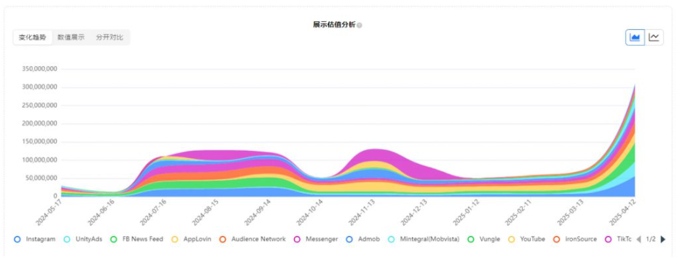Toggle ironSource legend entry
This screenshot has height=263, width=677.
pyautogui.click(x=574, y=239)
